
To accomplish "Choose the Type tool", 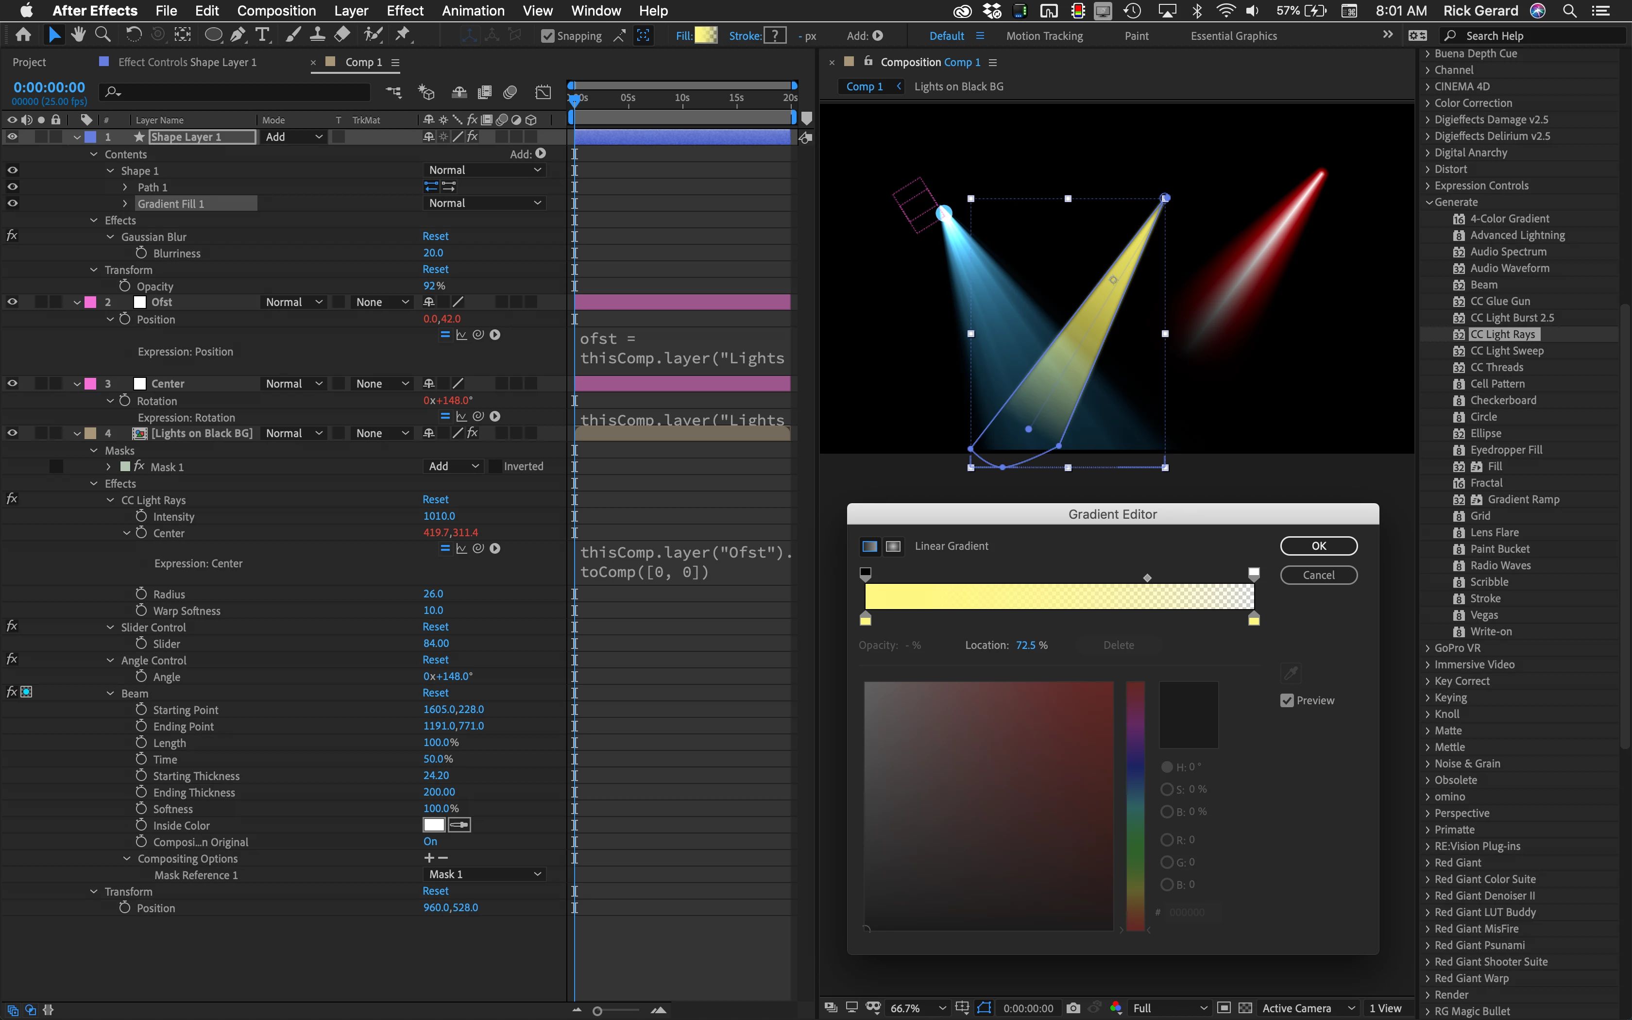I will [x=262, y=35].
